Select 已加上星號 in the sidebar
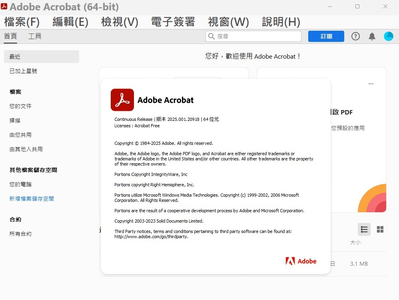This screenshot has width=399, height=300. (x=23, y=71)
